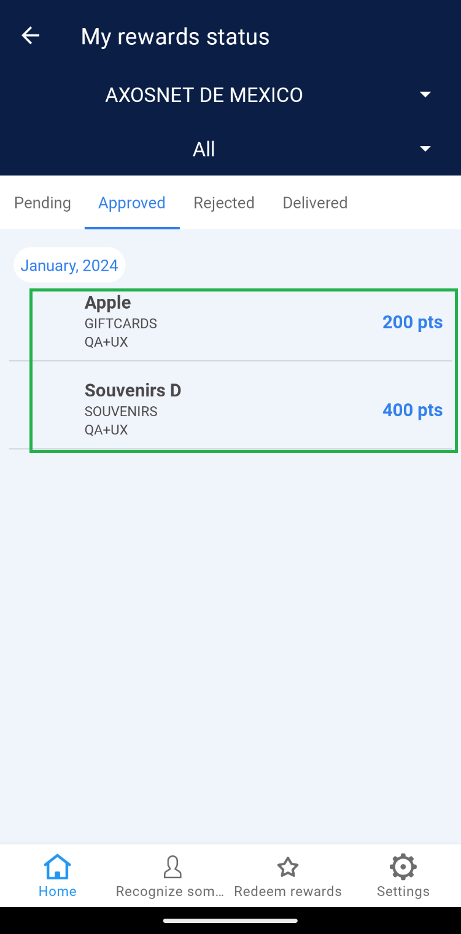Tap the Settings gear icon
This screenshot has width=461, height=934.
(403, 866)
